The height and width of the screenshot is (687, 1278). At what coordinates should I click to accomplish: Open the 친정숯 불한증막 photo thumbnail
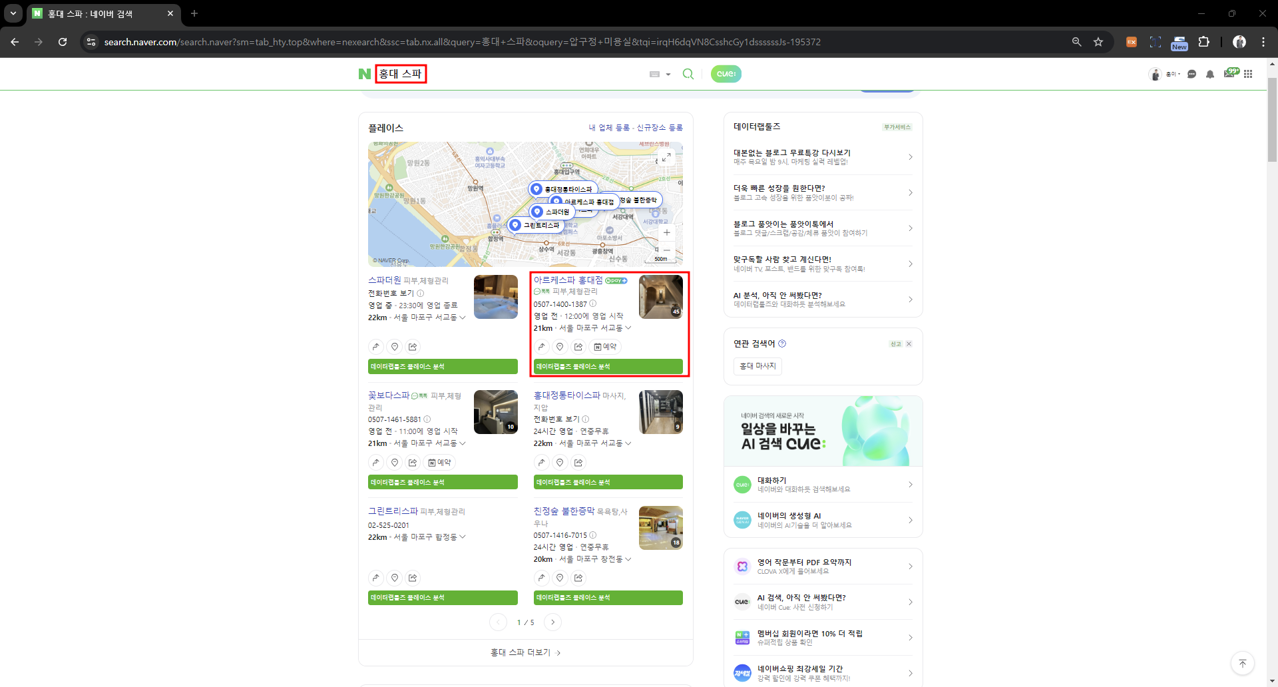click(x=661, y=528)
